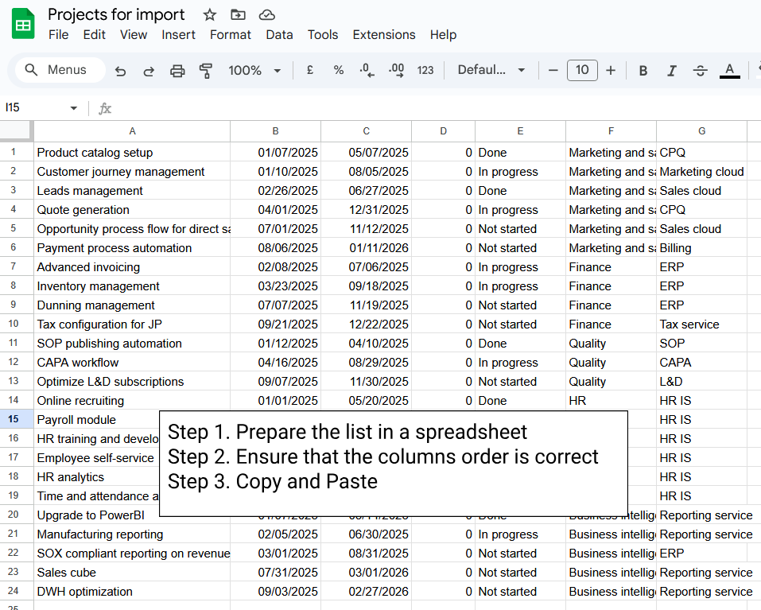Open the Extensions menu
761x610 pixels.
[x=384, y=35]
